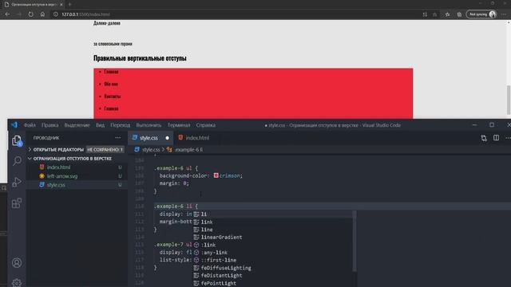Click the browser page vertical scrollbar
This screenshot has height=287, width=511.
(x=509, y=100)
